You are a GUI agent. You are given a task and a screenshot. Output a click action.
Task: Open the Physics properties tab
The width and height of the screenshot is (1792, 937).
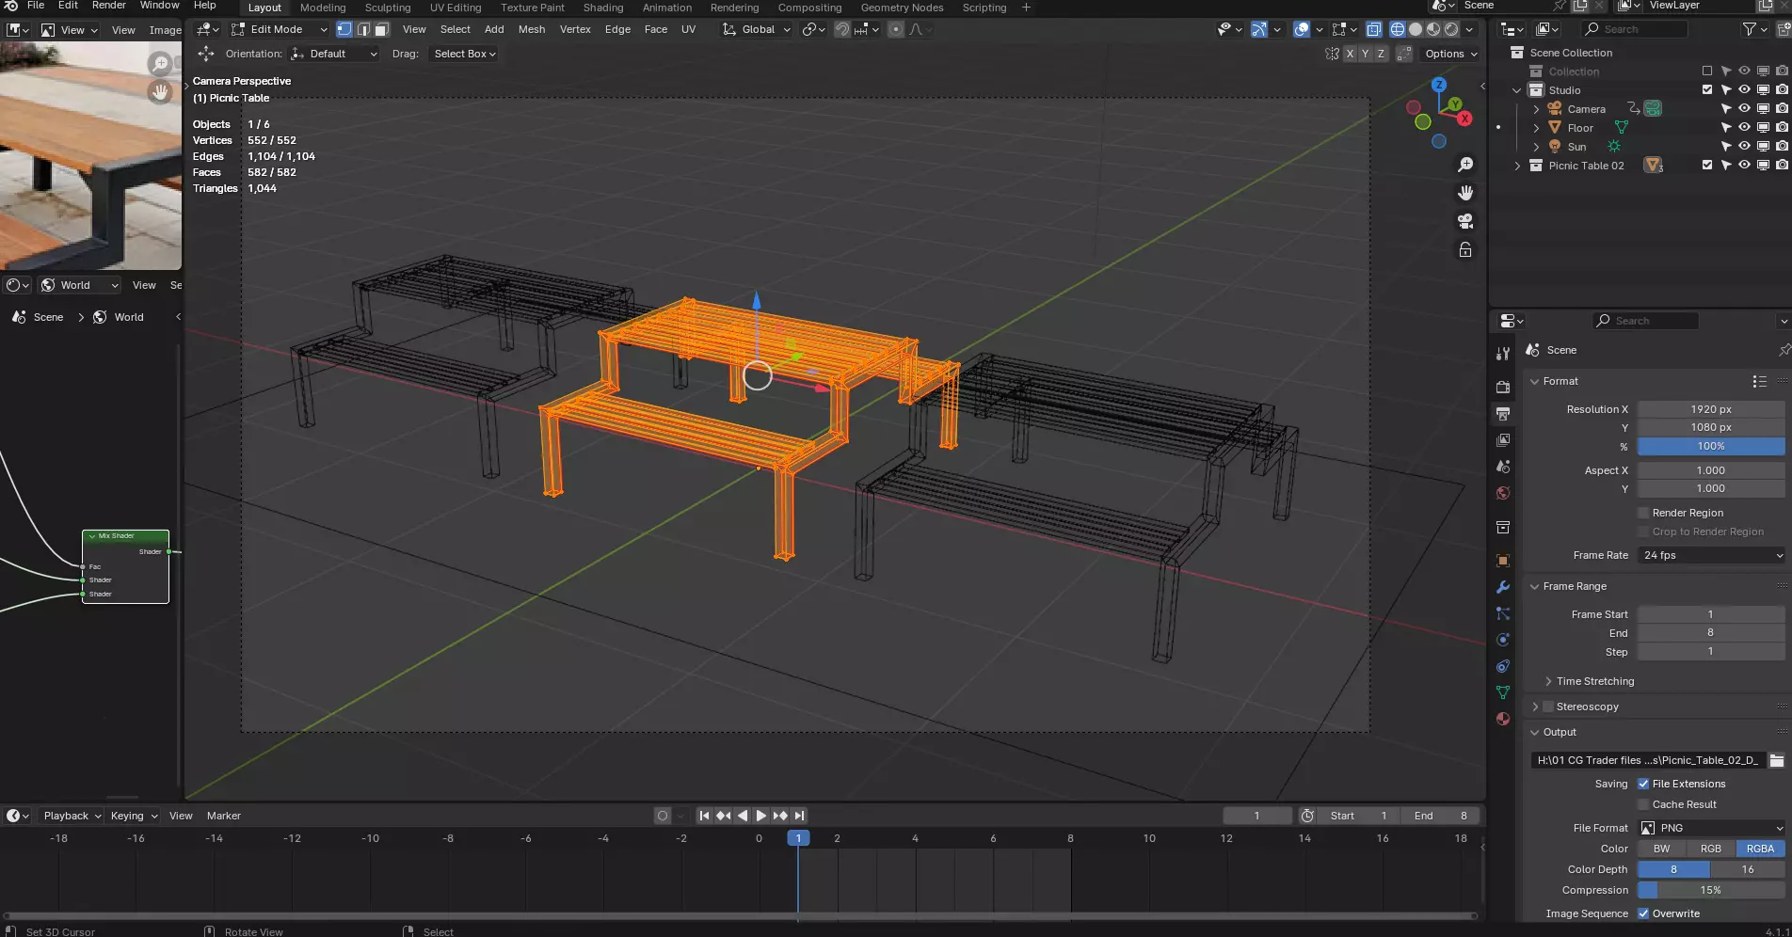coord(1503,640)
